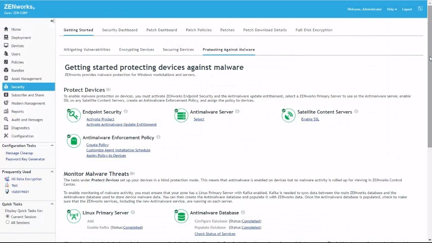Open vlab019601 frequently used item
The height and width of the screenshot is (243, 432).
click(20, 192)
